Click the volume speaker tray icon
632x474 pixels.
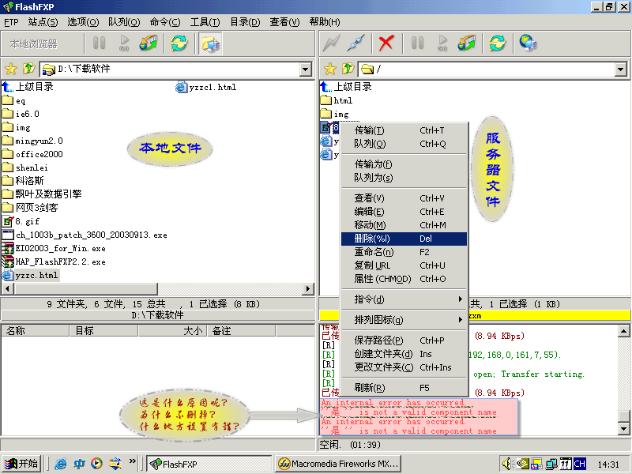[x=506, y=464]
